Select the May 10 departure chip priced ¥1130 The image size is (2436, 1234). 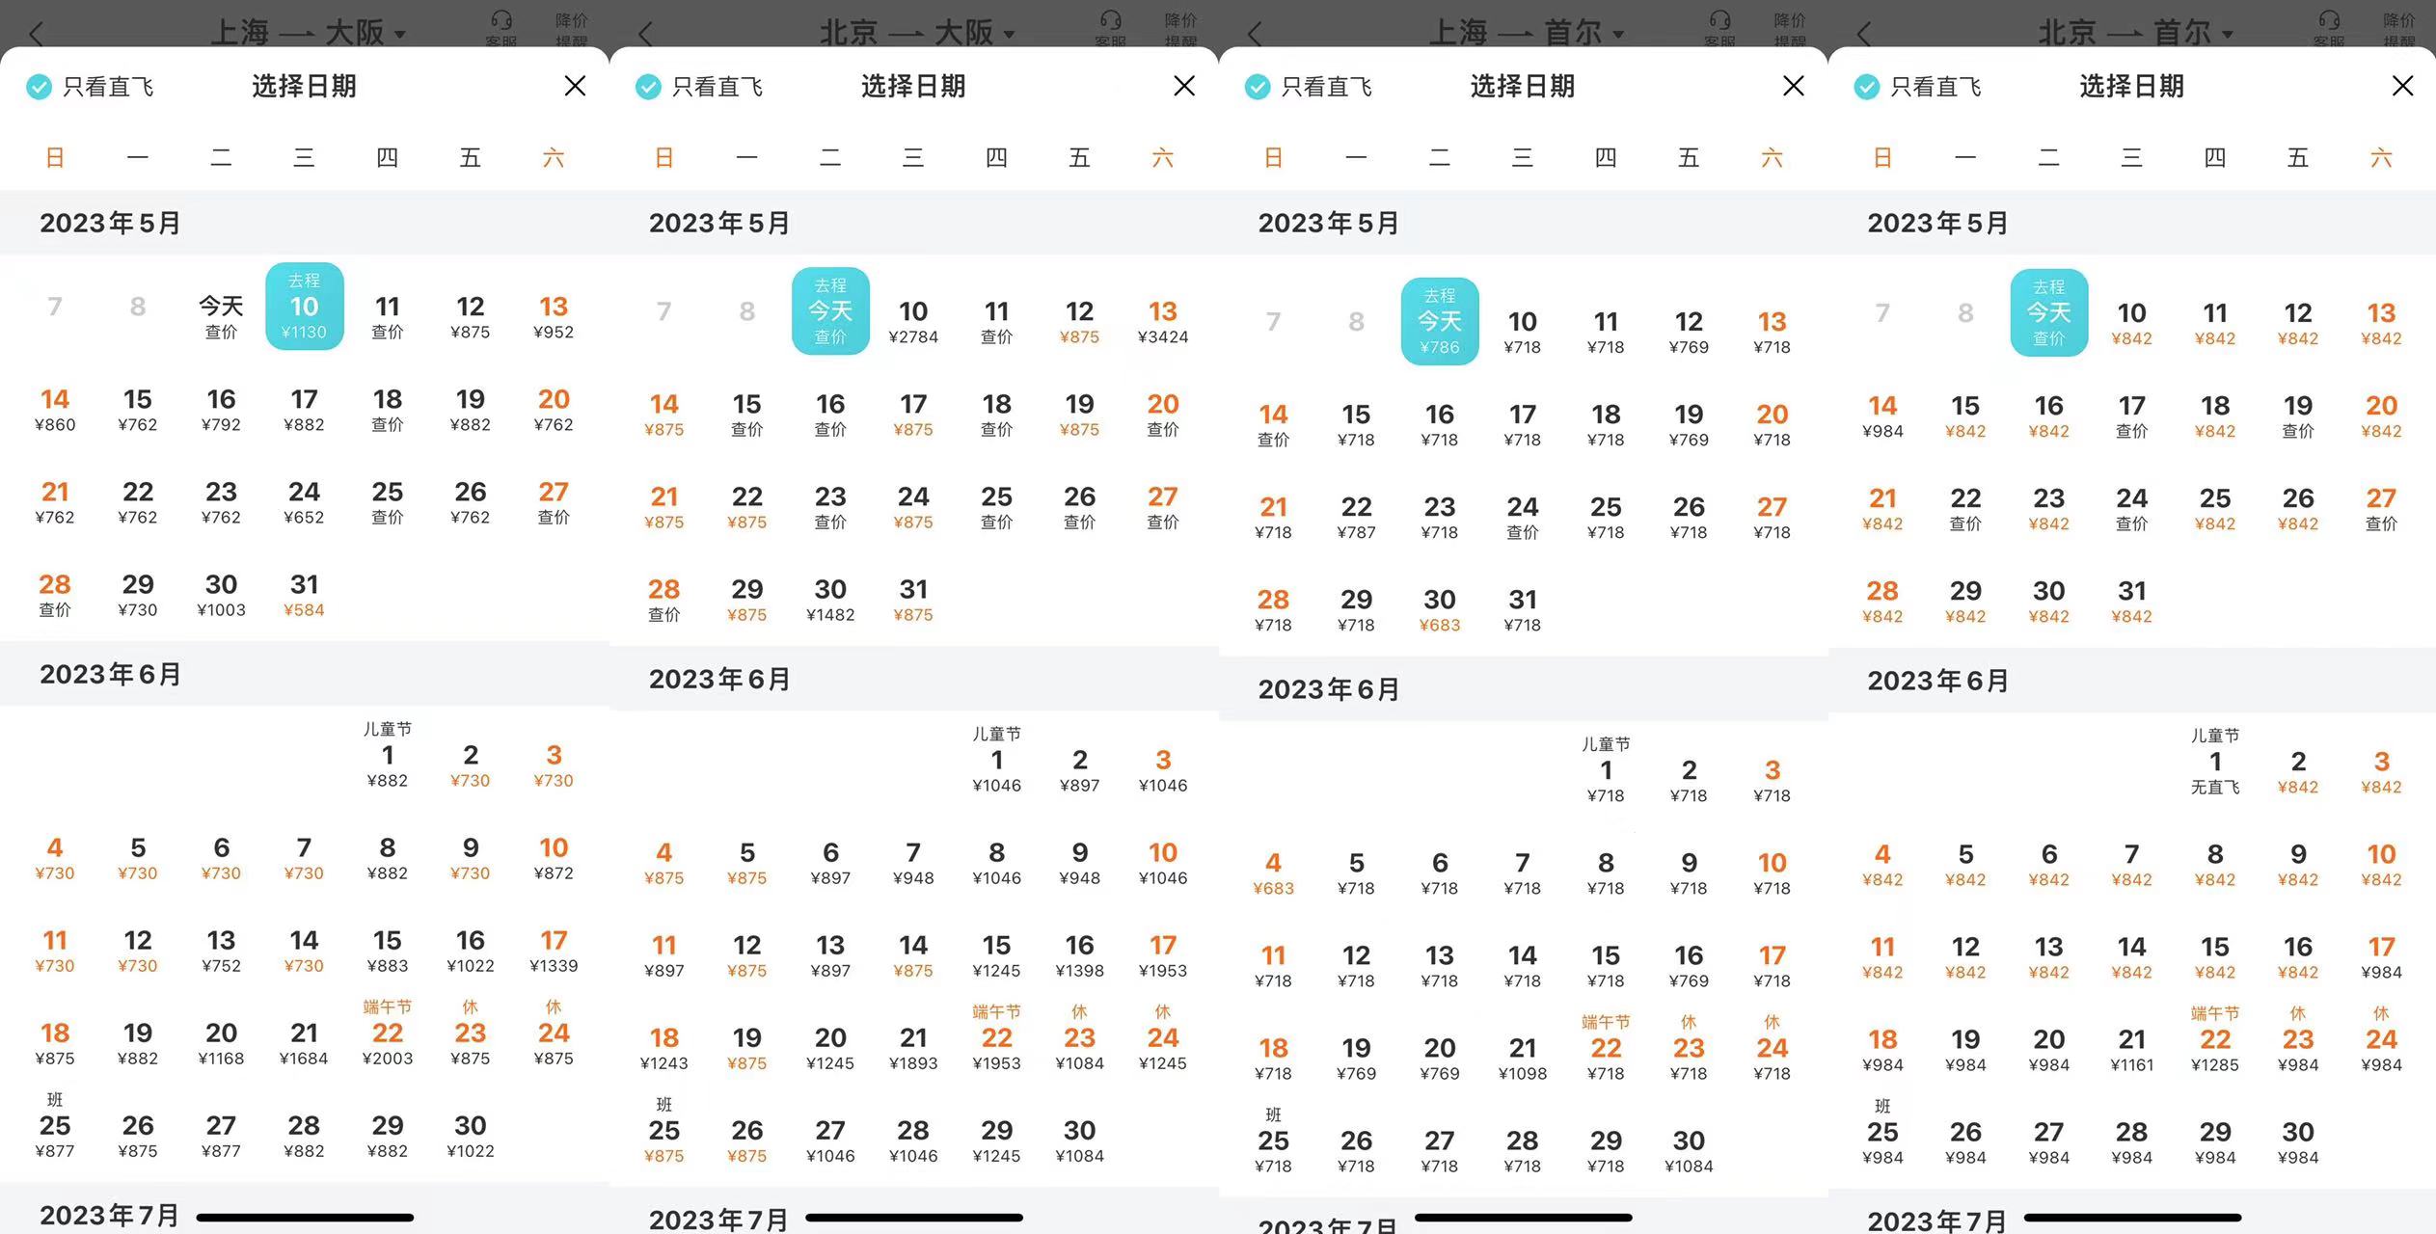coord(304,307)
